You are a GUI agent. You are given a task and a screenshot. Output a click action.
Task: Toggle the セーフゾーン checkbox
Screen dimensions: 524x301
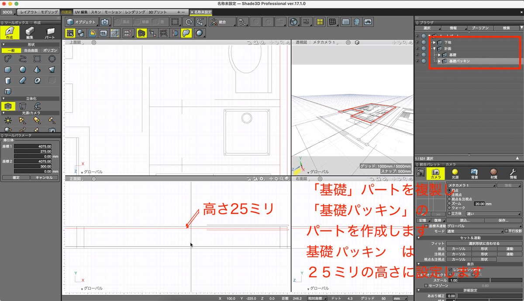426,285
